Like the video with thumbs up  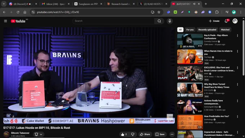(124, 134)
